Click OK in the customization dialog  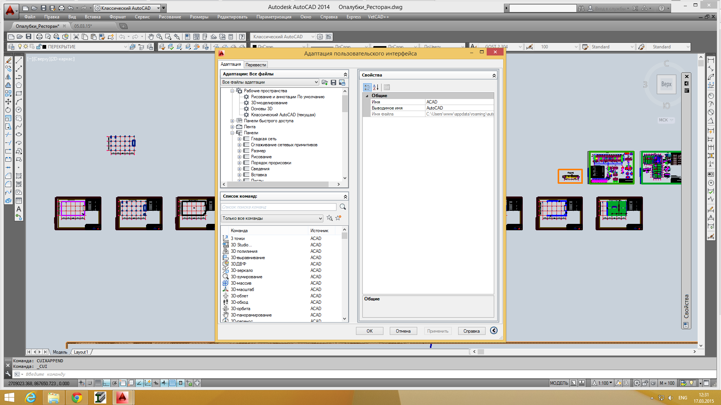[370, 331]
